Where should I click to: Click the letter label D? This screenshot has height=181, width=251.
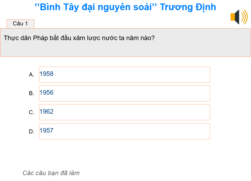[x=32, y=132]
